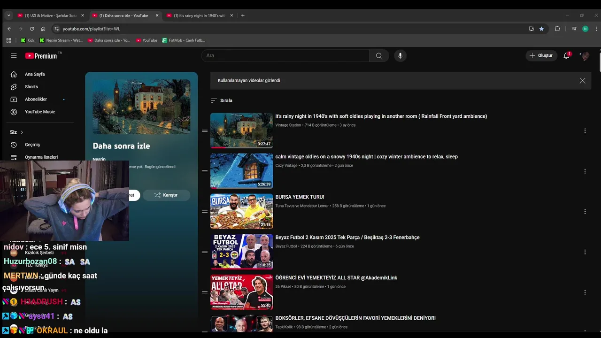601x338 pixels.
Task: Open YouTube Music from the sidebar
Action: (x=40, y=112)
